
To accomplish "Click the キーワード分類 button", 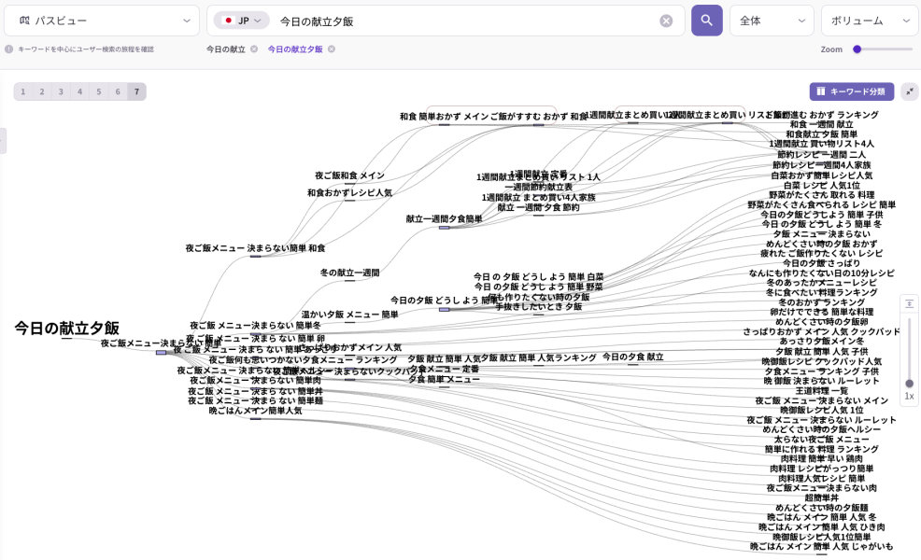I will pos(852,91).
